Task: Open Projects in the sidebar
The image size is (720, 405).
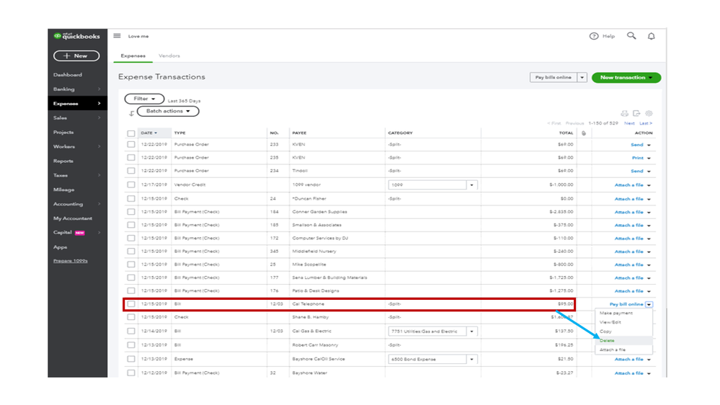Action: point(63,133)
